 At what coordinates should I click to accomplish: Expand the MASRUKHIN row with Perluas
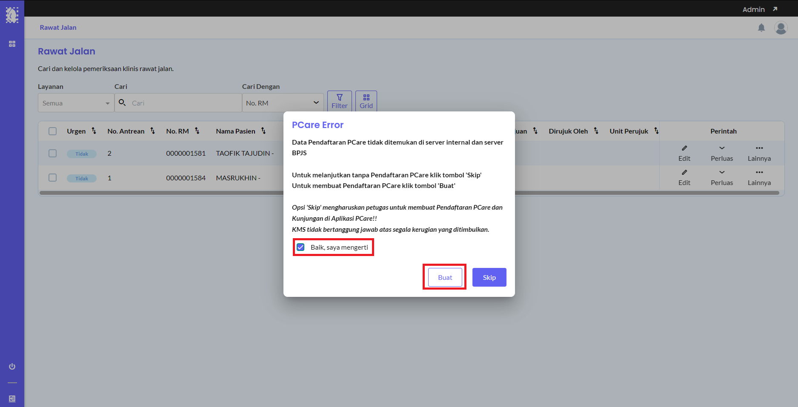click(722, 178)
